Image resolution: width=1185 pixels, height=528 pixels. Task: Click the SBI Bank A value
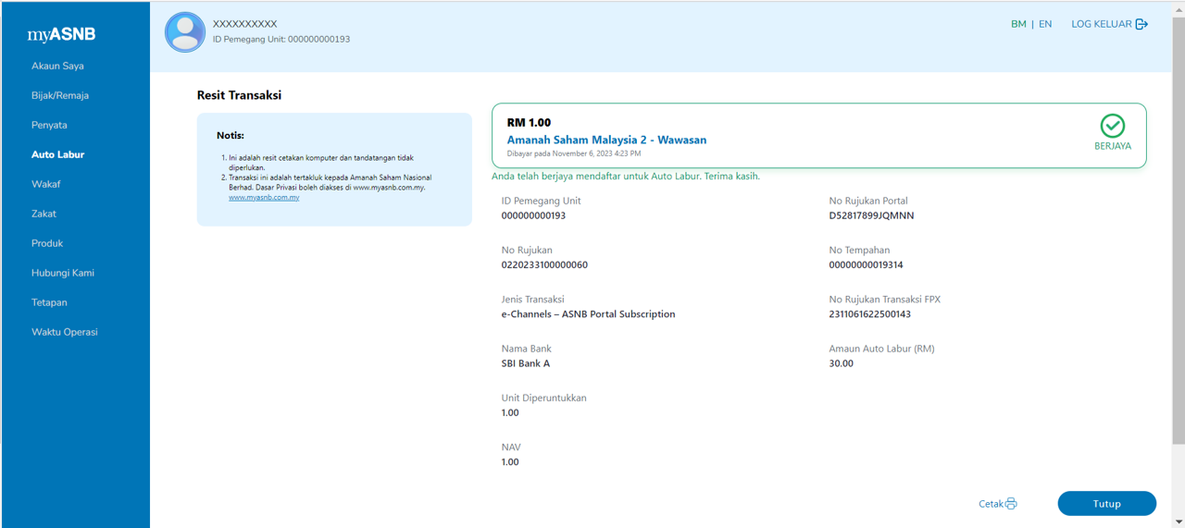[526, 363]
